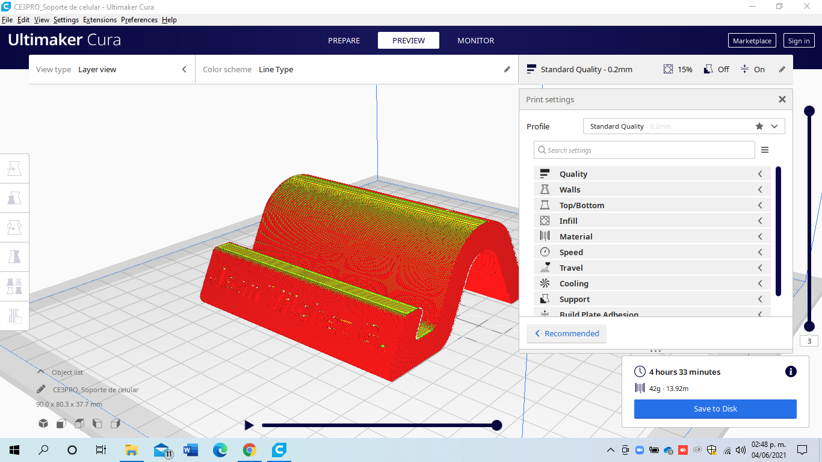Screen dimensions: 822x462
Task: Open File Explorer from taskbar
Action: coord(131,449)
